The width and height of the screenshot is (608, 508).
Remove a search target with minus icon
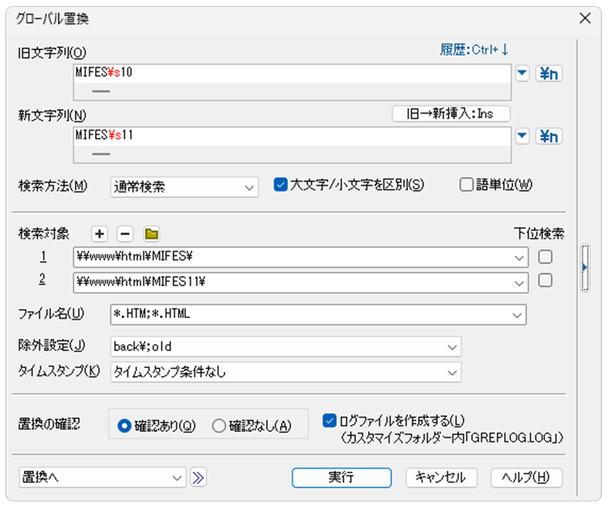point(124,234)
